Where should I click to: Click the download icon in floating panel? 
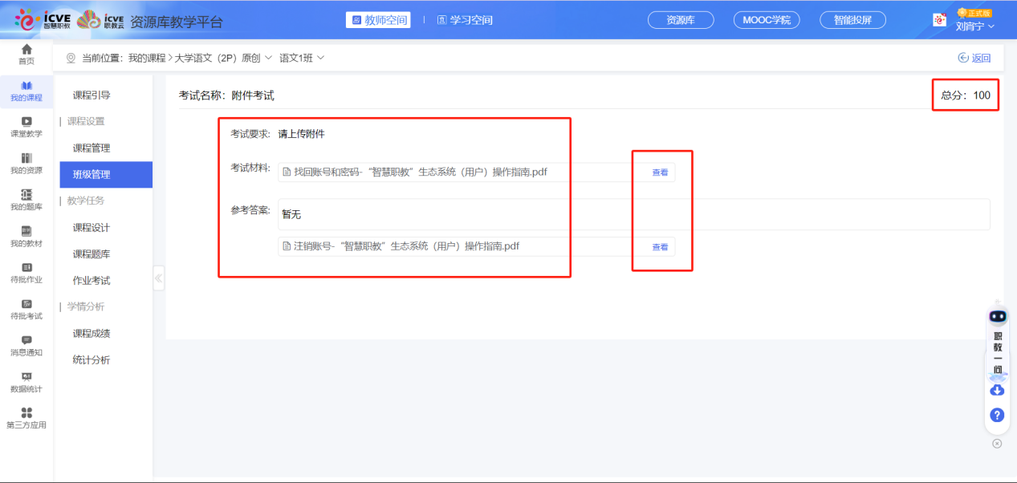click(996, 391)
